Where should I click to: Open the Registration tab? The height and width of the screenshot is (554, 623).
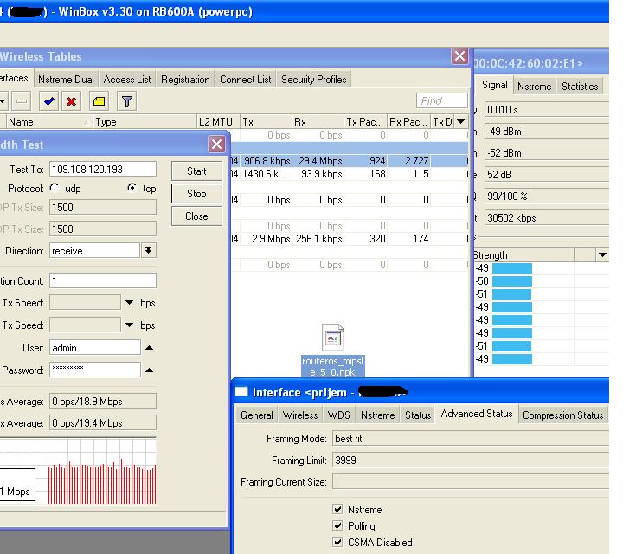click(185, 80)
